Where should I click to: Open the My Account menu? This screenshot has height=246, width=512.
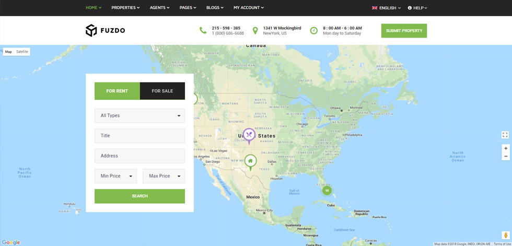(249, 8)
